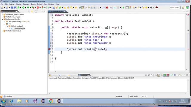Minimize the Package Explorer view
The width and height of the screenshot is (191, 107).
[x=42, y=11]
